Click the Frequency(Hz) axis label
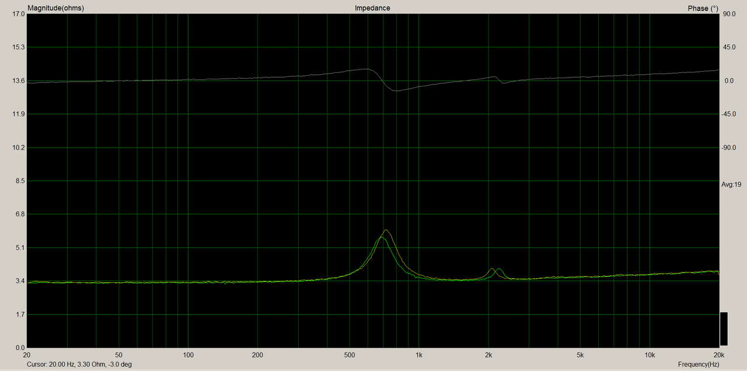 pos(699,365)
